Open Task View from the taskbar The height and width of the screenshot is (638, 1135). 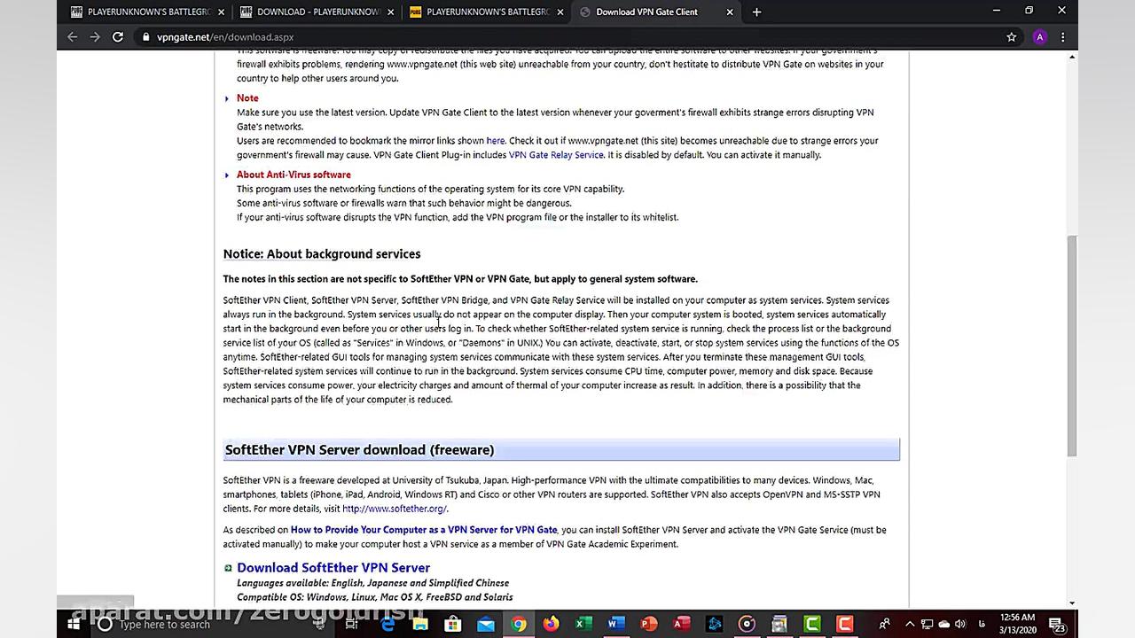tap(351, 624)
